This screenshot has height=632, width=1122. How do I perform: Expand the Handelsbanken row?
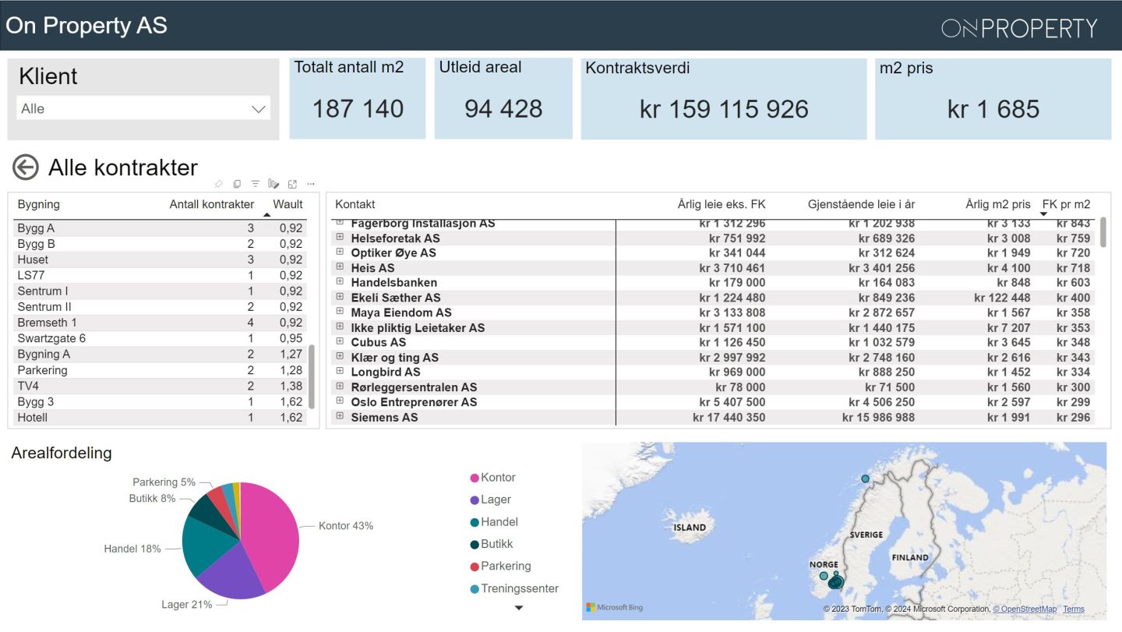340,282
